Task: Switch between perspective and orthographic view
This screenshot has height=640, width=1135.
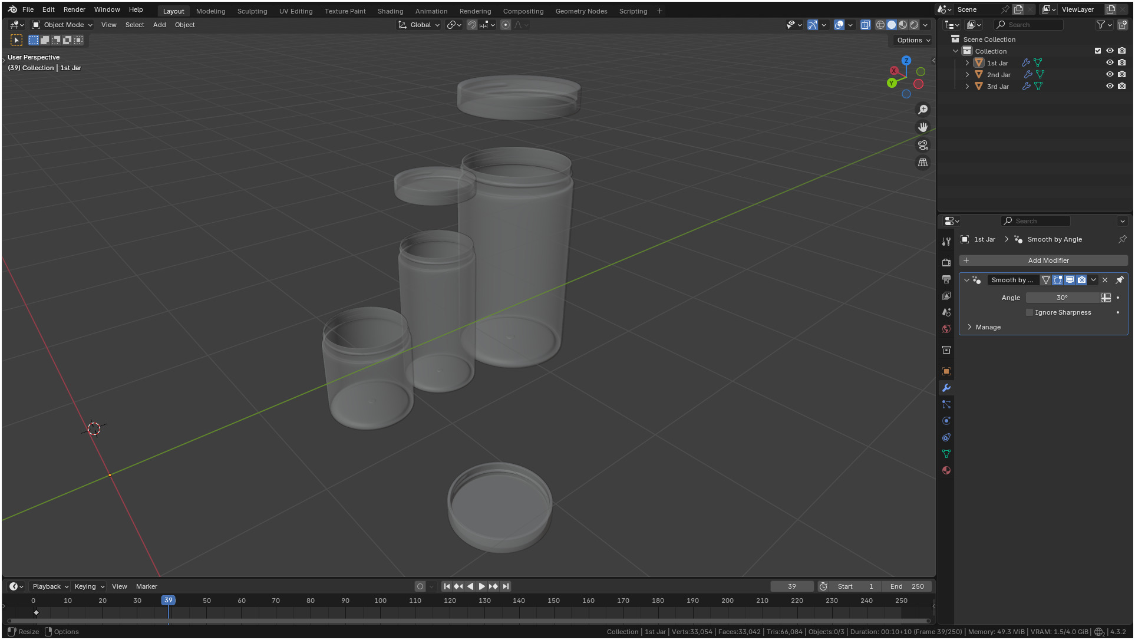Action: (x=923, y=163)
